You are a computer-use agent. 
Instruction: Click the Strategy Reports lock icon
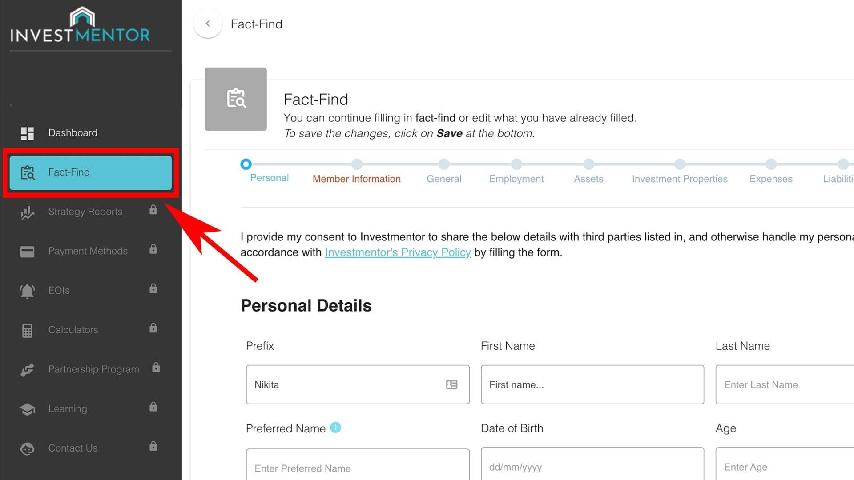tap(153, 210)
